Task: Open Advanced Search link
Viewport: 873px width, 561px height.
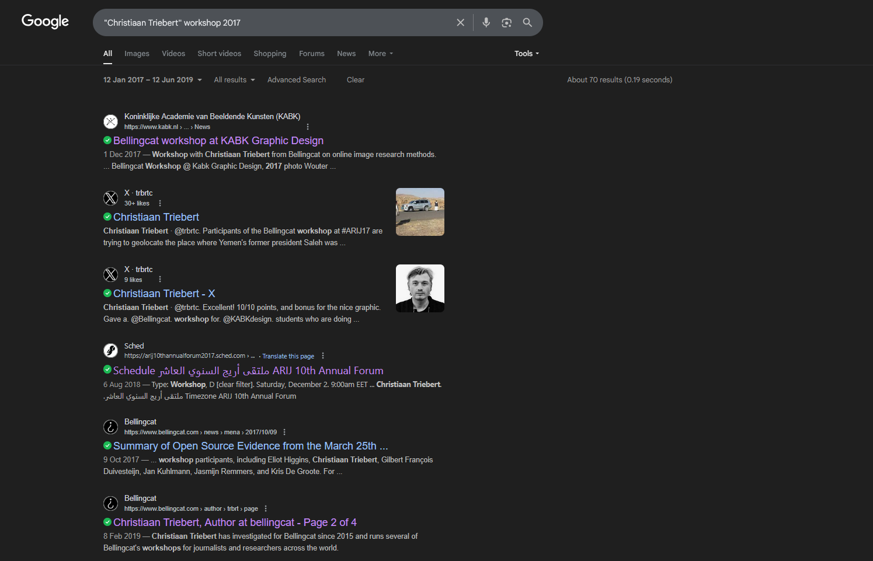Action: (297, 80)
